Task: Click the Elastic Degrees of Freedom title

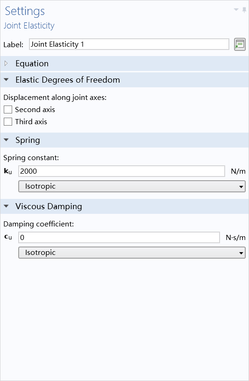Action: click(x=68, y=80)
